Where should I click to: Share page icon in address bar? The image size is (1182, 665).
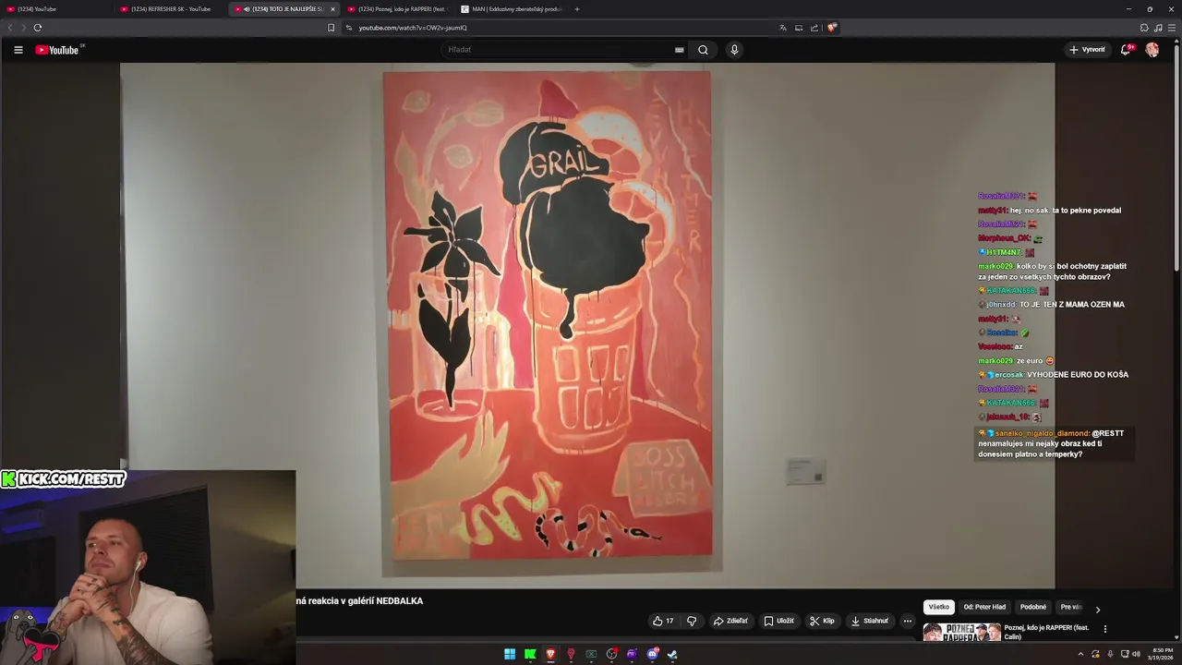point(814,28)
